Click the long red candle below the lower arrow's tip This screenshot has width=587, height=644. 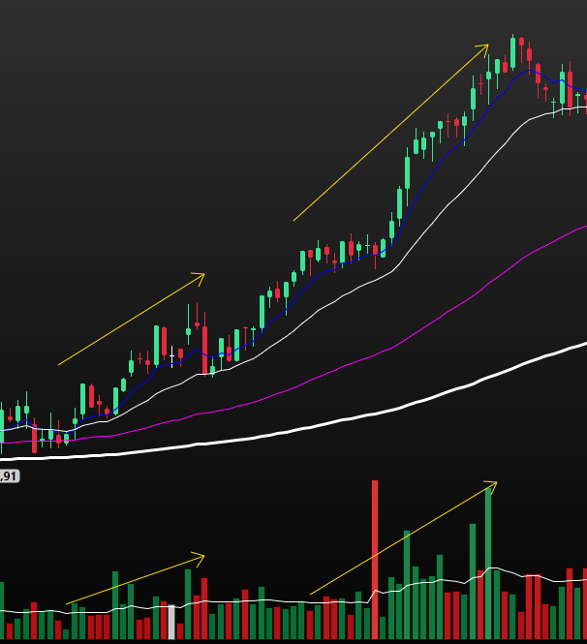pos(204,349)
